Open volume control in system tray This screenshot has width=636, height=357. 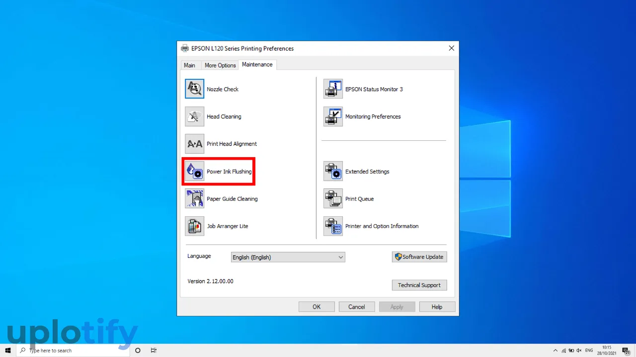coord(580,351)
